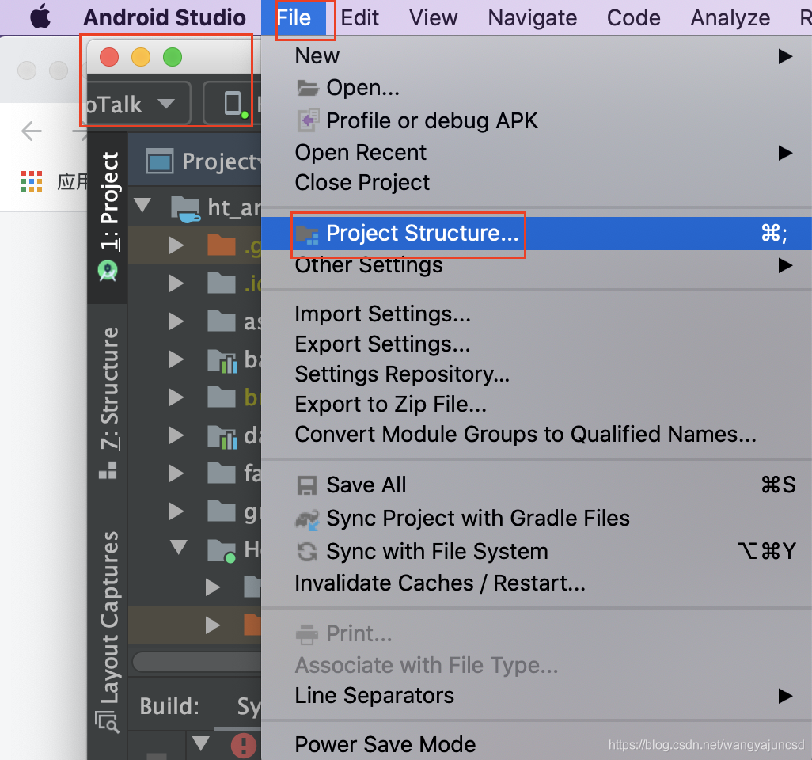Choose Close Project

pyautogui.click(x=537, y=182)
